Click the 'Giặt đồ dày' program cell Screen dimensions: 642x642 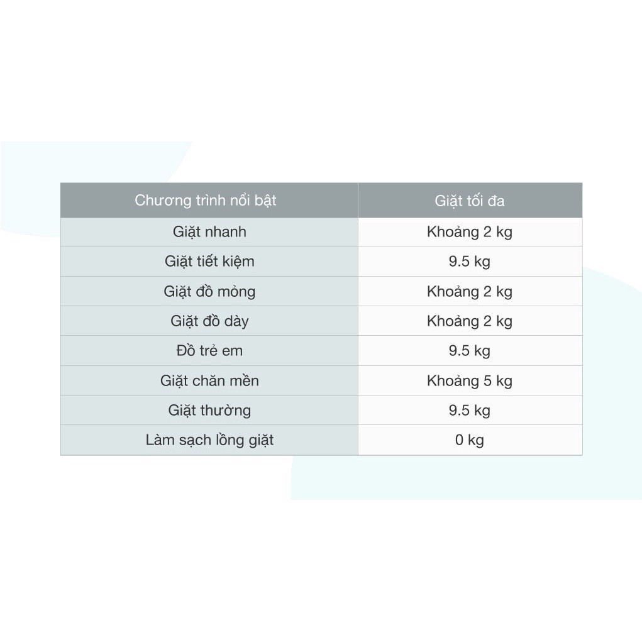[209, 321]
